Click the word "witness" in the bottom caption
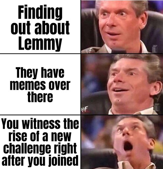This screenshot has height=169, width=163. (x=41, y=123)
